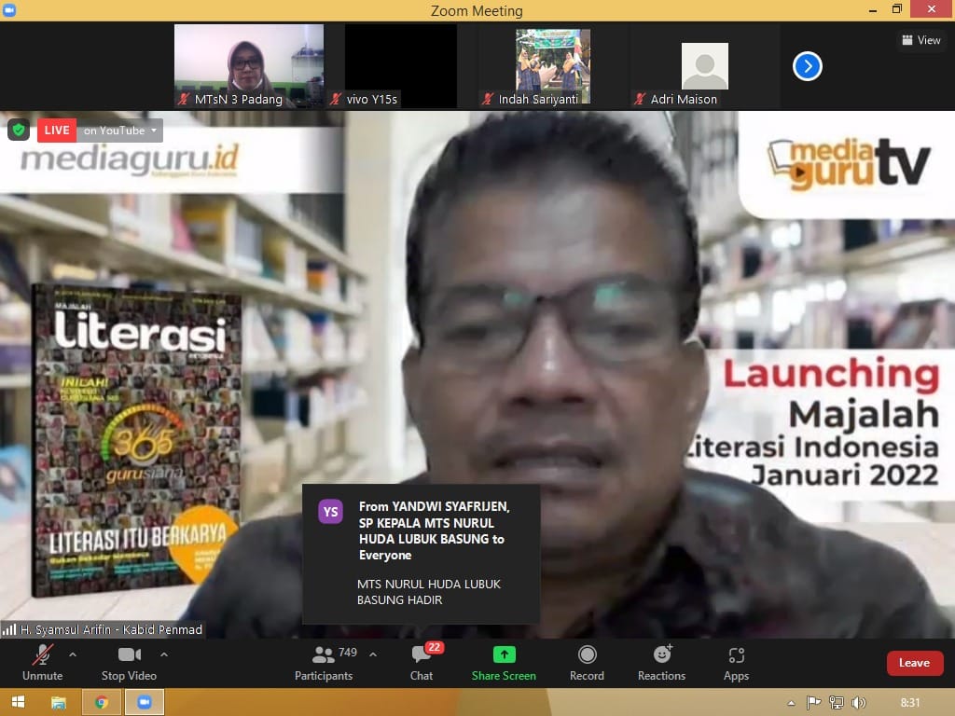Viewport: 955px width, 716px height.
Task: Select the Indah Sariyanti video thumbnail
Action: tap(552, 65)
